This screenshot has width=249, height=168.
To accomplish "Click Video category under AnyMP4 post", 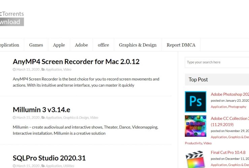I will pos(67,70).
